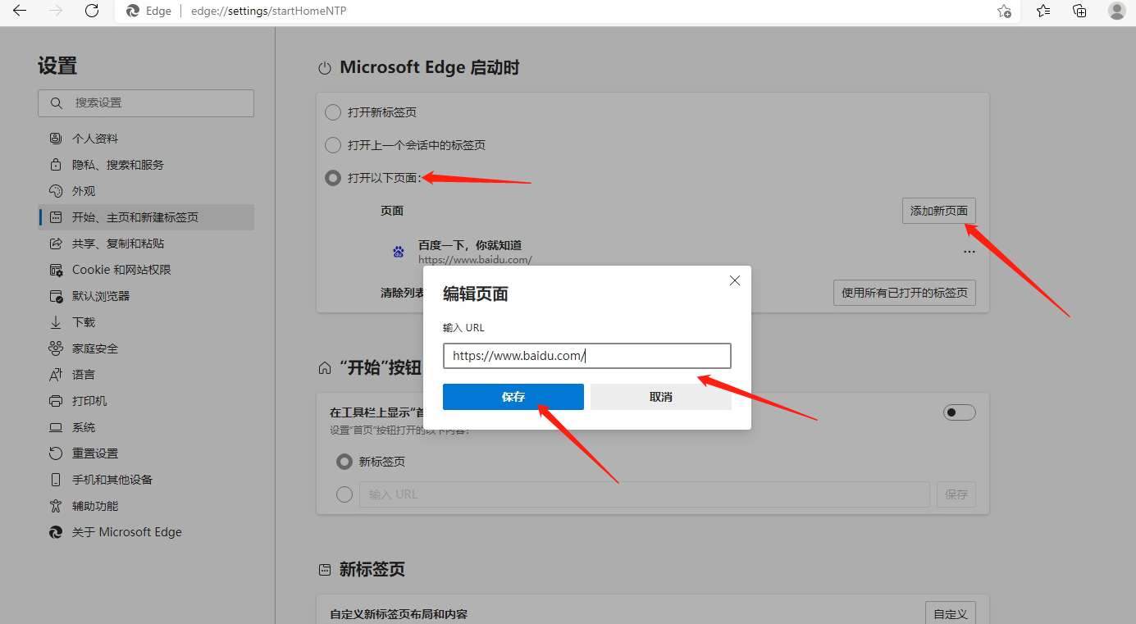
Task: Click the home button 输入 URL field
Action: point(644,494)
